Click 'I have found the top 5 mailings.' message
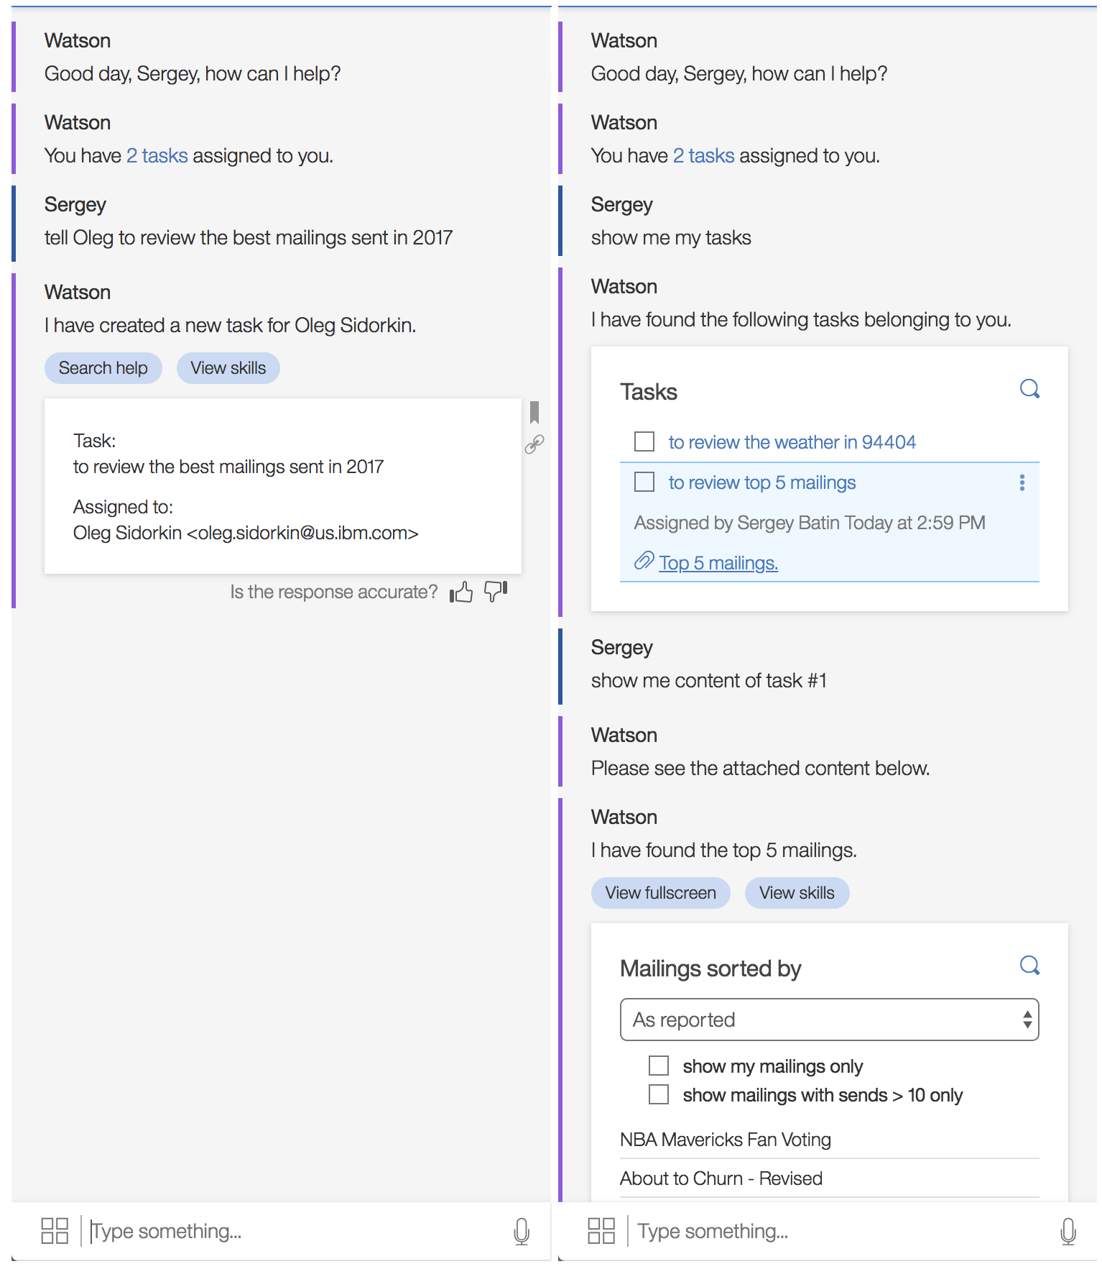1102x1264 pixels. 724,851
